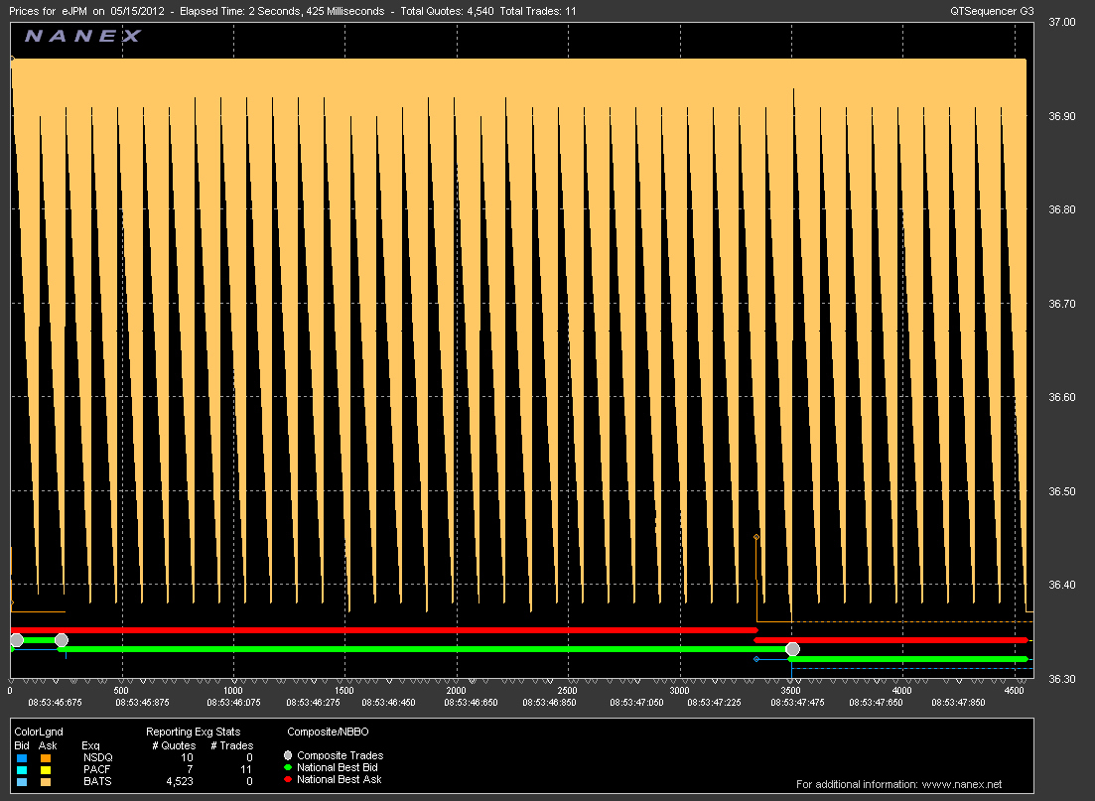
Task: Select the PACF bid cyan swatch
Action: tap(22, 769)
